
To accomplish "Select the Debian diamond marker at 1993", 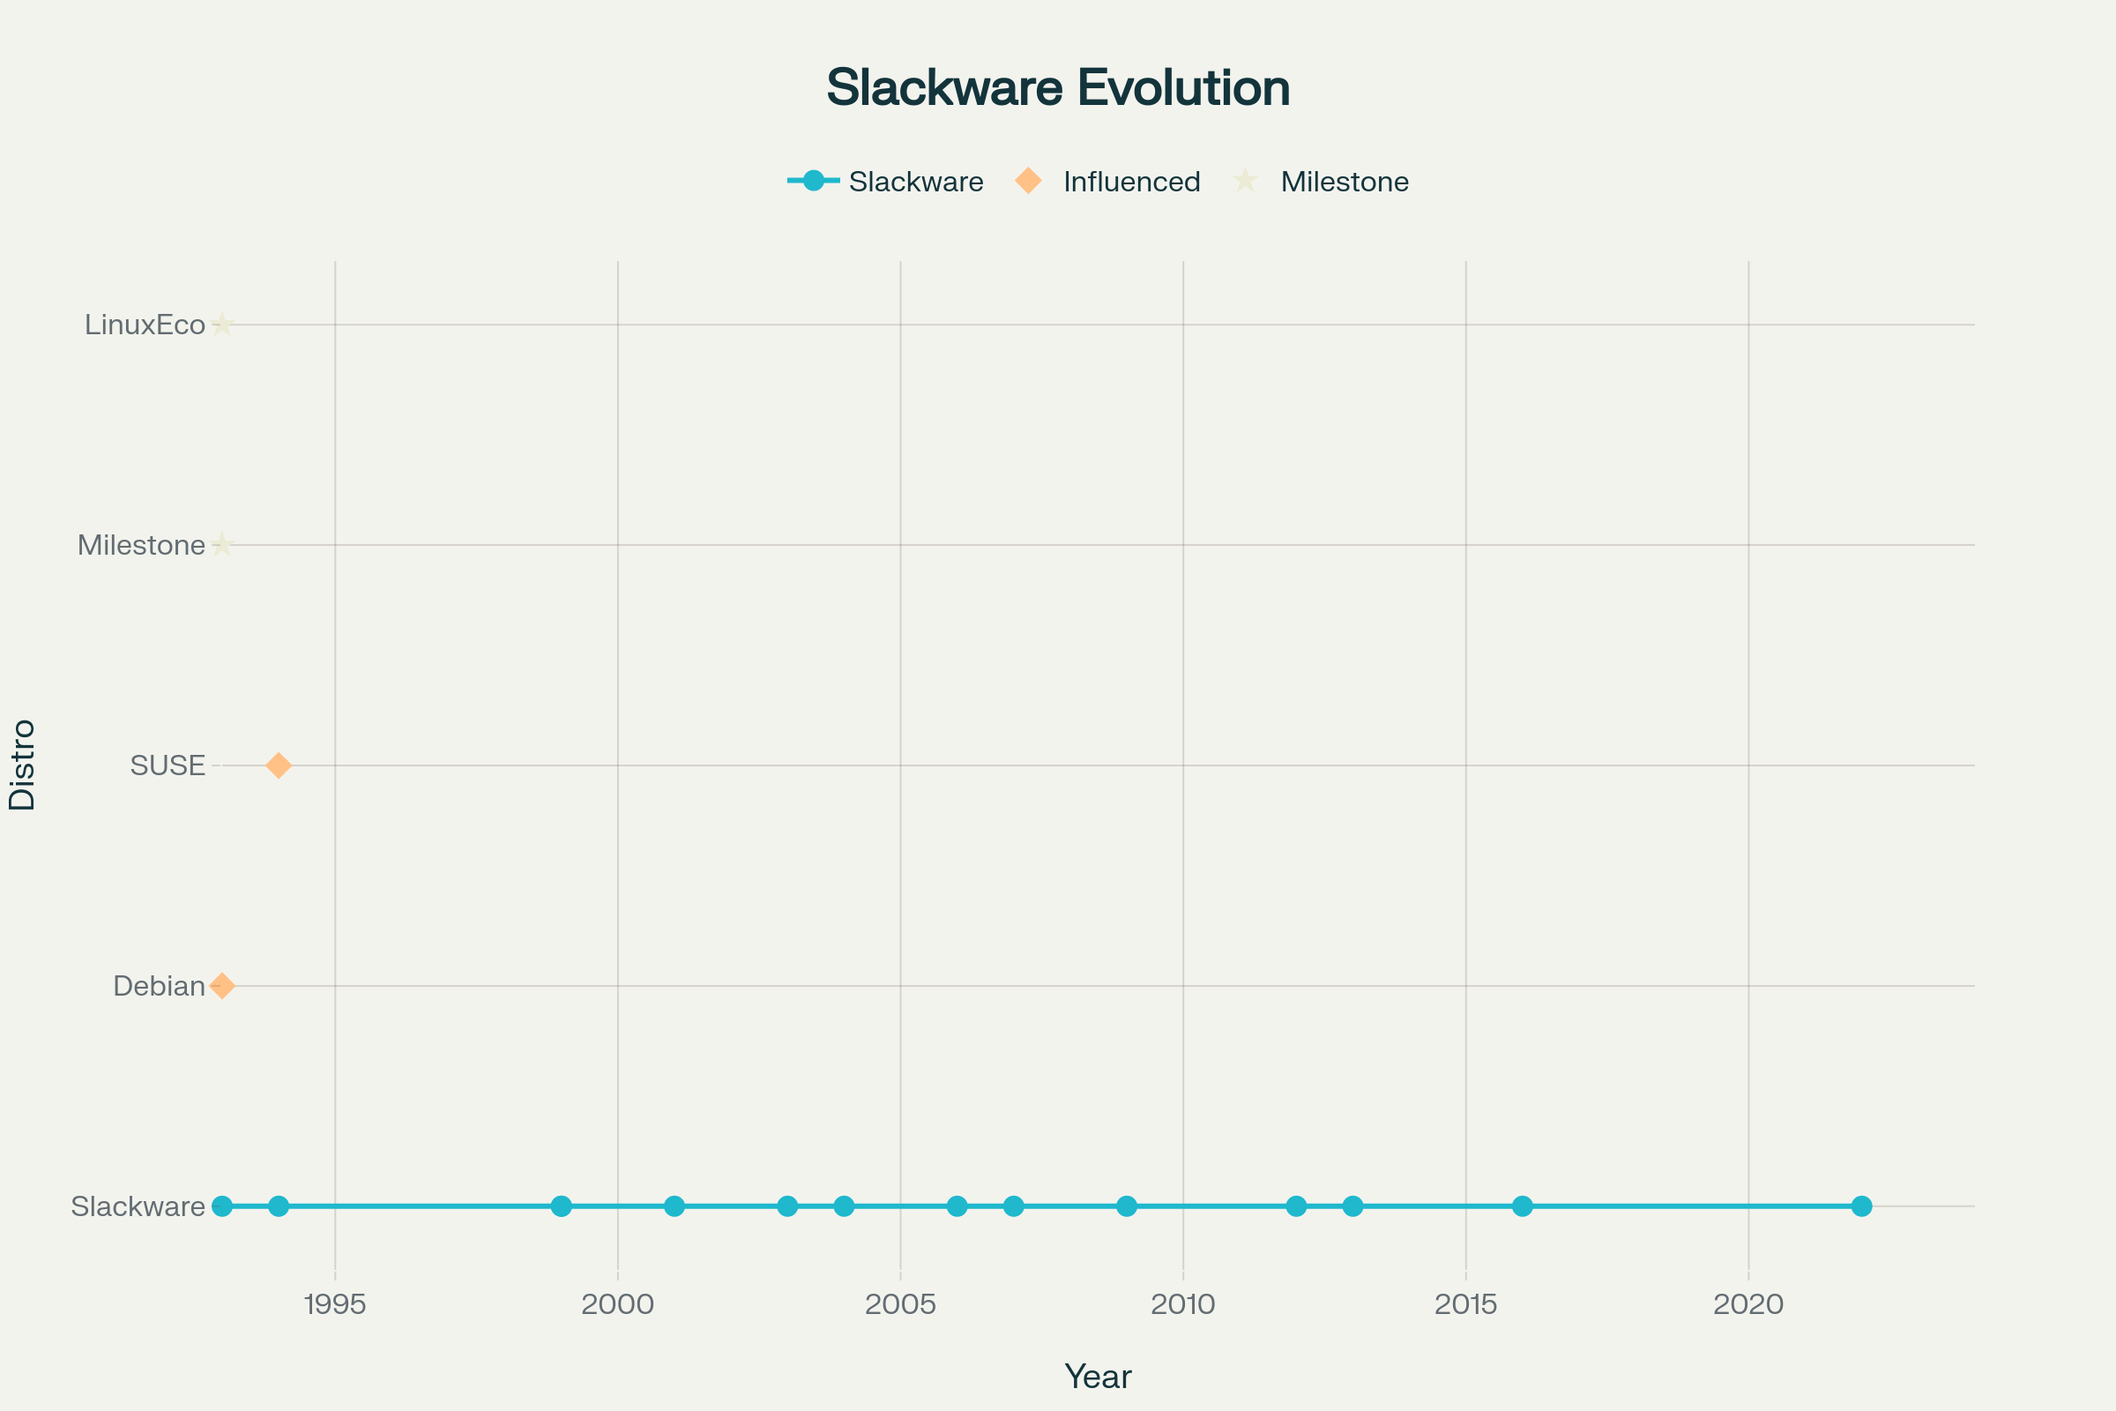I will 222,986.
